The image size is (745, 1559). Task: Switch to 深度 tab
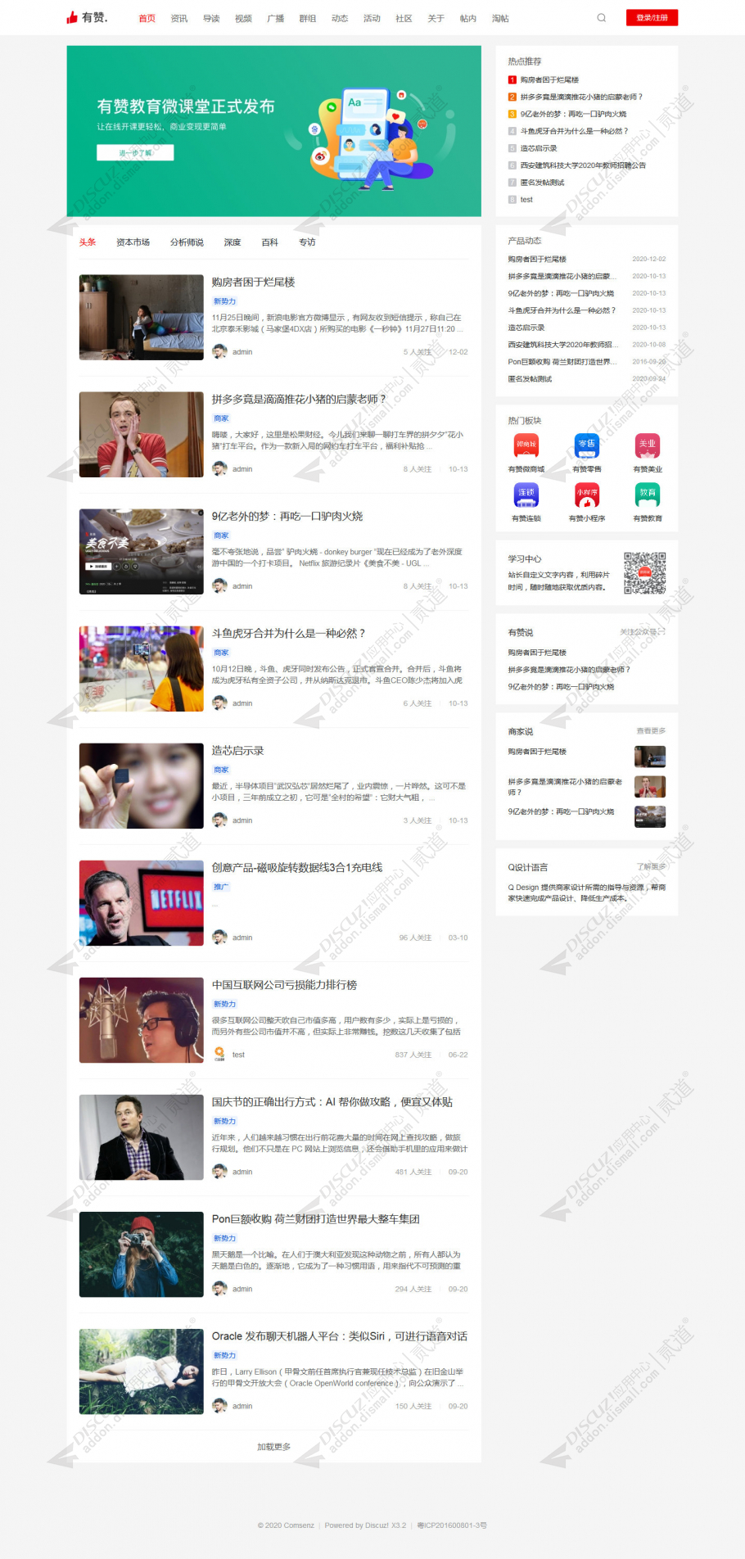233,242
